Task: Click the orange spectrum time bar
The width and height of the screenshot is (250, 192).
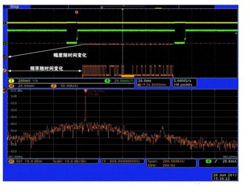Action: coord(128,76)
